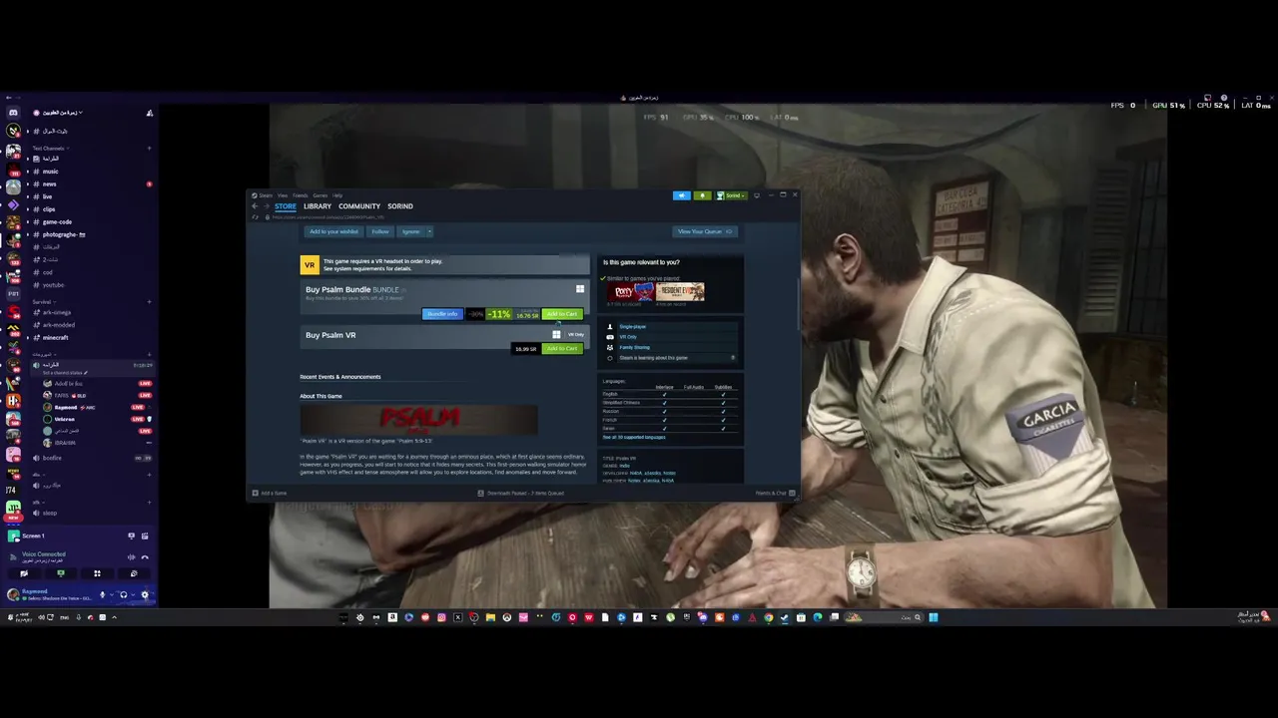The height and width of the screenshot is (718, 1278).
Task: See all 30 supported languages link
Action: pyautogui.click(x=634, y=437)
